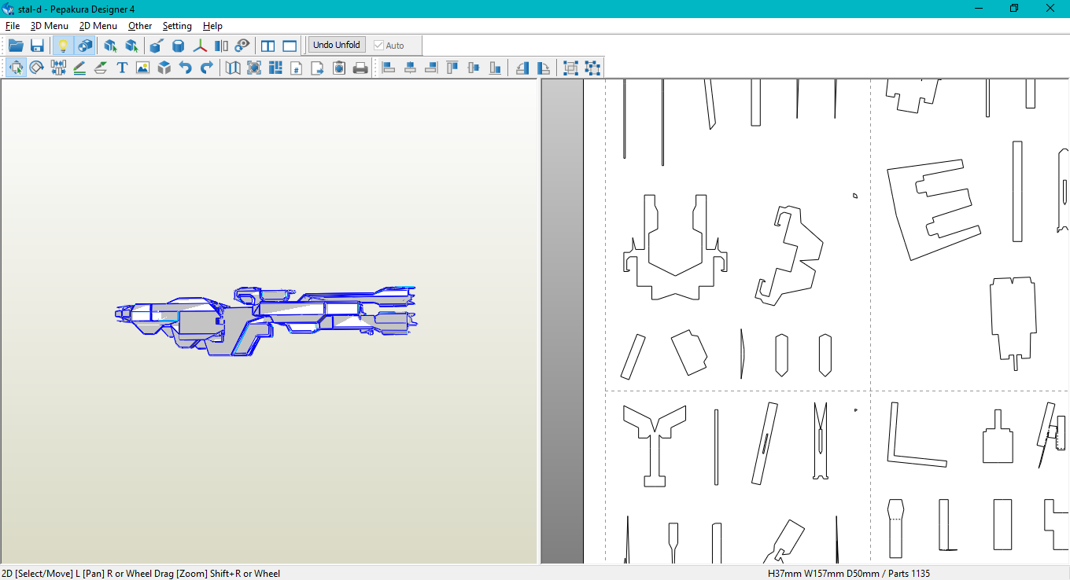This screenshot has width=1070, height=580.
Task: Switch to the single-pane window layout
Action: [290, 46]
